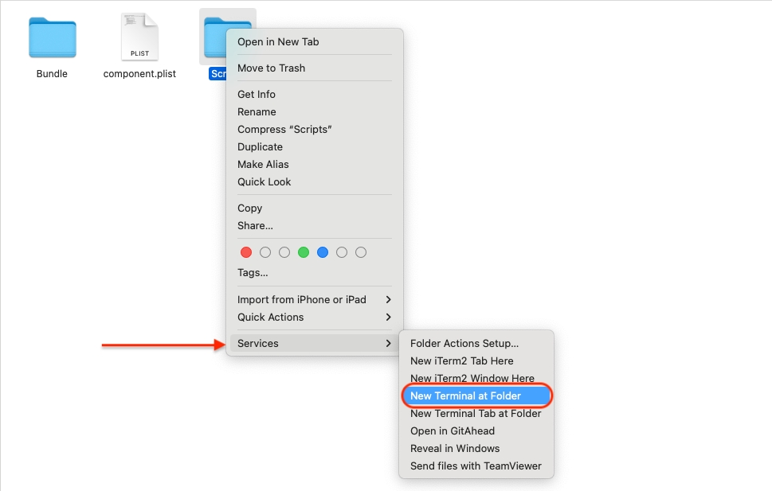Apply the red color tag
This screenshot has height=491, width=772.
tap(246, 252)
